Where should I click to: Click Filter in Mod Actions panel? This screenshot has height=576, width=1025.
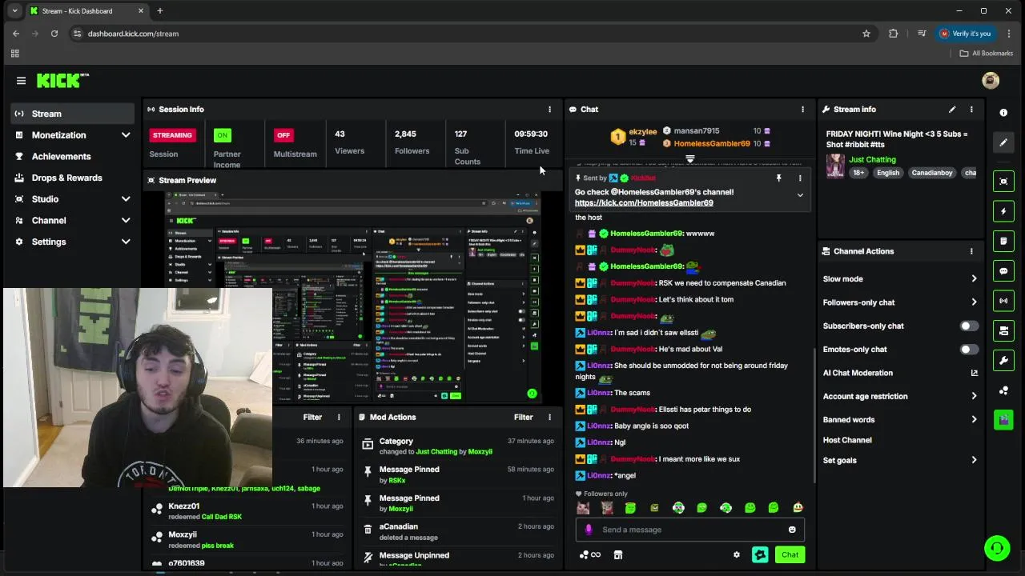pyautogui.click(x=523, y=418)
